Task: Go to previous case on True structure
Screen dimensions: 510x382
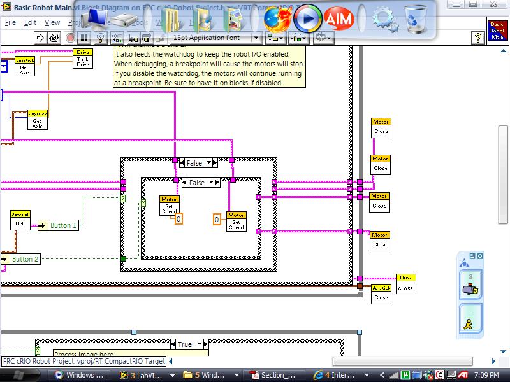Action: pyautogui.click(x=173, y=344)
